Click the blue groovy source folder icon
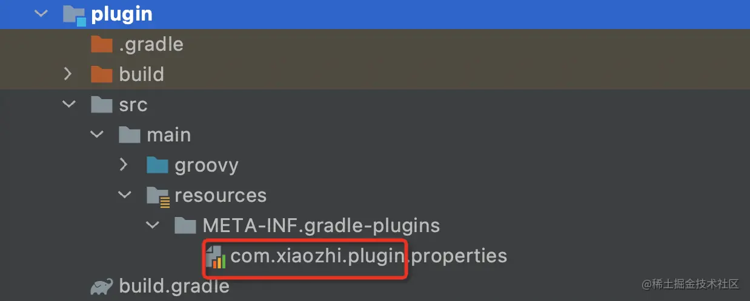Viewport: 750px width, 301px height. pyautogui.click(x=157, y=165)
